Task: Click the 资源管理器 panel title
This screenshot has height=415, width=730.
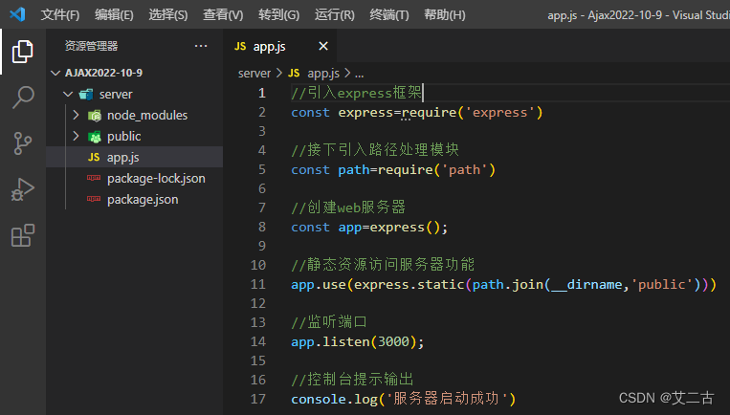Action: point(91,46)
